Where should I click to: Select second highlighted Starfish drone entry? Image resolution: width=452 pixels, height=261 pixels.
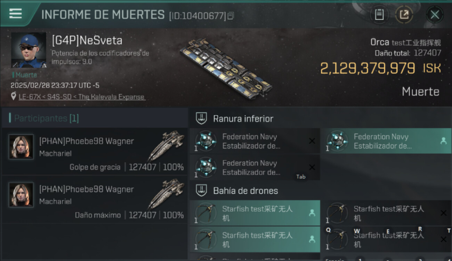click(255, 239)
